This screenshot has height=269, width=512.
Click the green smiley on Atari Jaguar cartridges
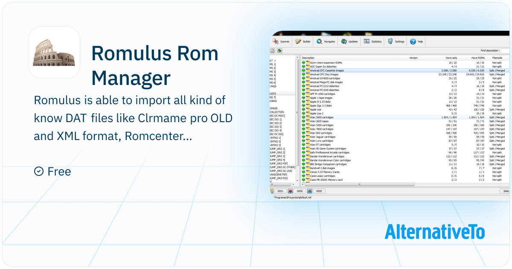tap(303, 137)
